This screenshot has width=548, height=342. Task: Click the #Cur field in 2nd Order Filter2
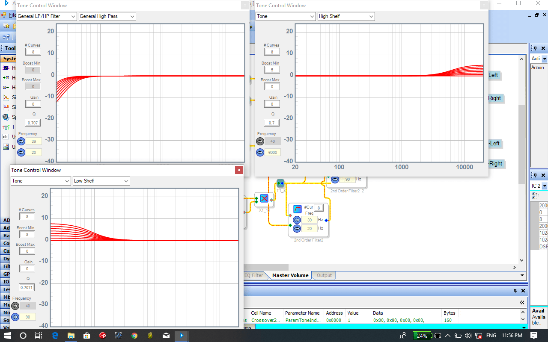click(x=319, y=208)
